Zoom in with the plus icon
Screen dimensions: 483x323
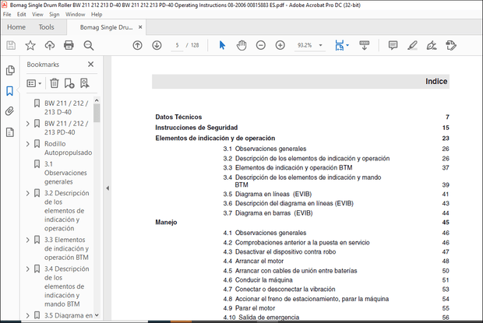click(280, 45)
